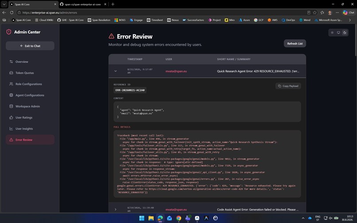Open the GCP bookmark
Screen dimensions: 357x223
(259, 20)
